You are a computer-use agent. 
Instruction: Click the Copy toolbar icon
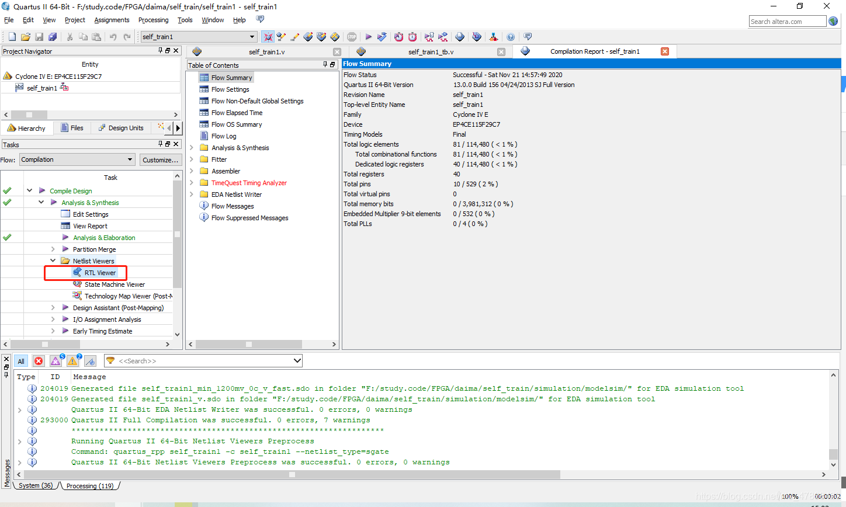(x=83, y=37)
